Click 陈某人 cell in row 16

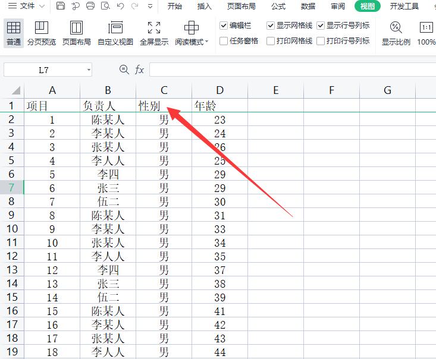click(108, 311)
